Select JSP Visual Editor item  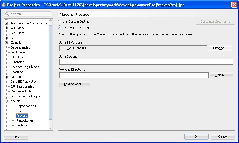pyautogui.click(x=22, y=91)
